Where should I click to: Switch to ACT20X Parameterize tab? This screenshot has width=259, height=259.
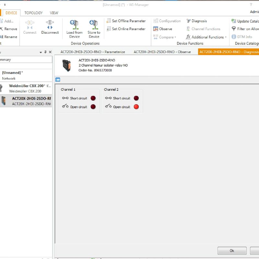93,52
